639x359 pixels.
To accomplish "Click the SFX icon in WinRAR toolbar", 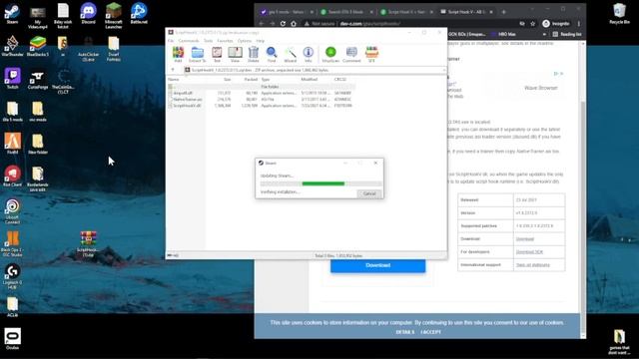I will (371, 54).
